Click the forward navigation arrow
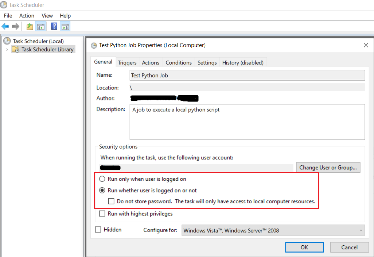374x257 pixels. click(x=15, y=26)
